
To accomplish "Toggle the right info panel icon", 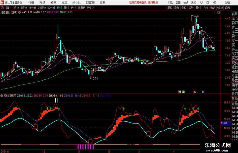I will tap(219, 13).
